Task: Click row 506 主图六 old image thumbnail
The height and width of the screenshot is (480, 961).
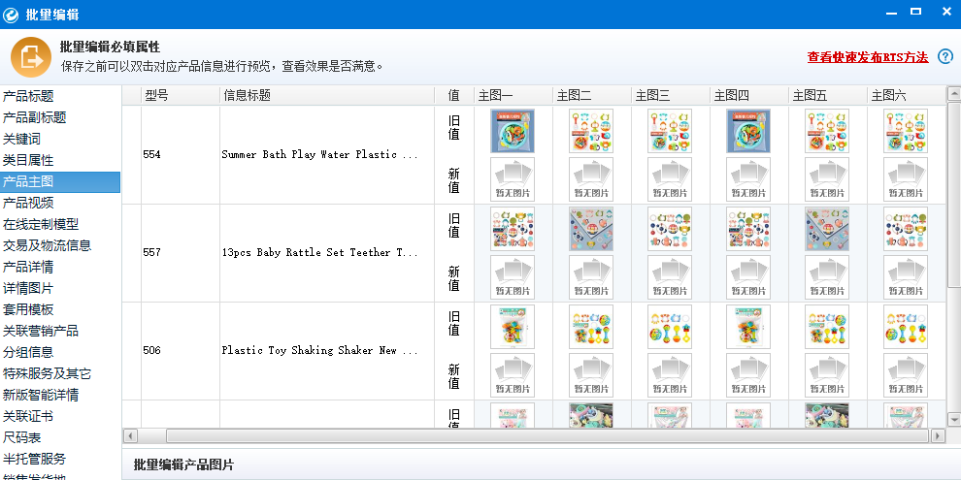Action: click(906, 327)
